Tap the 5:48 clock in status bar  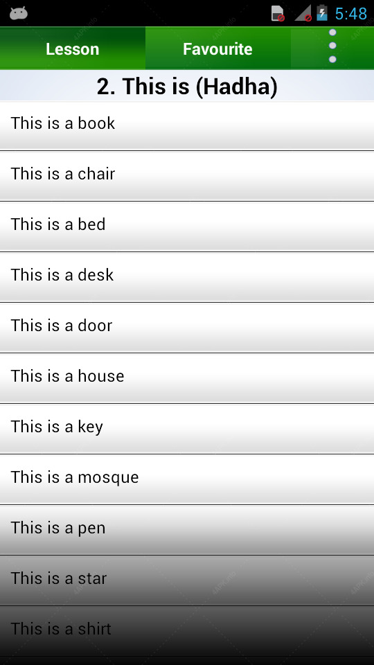(350, 14)
